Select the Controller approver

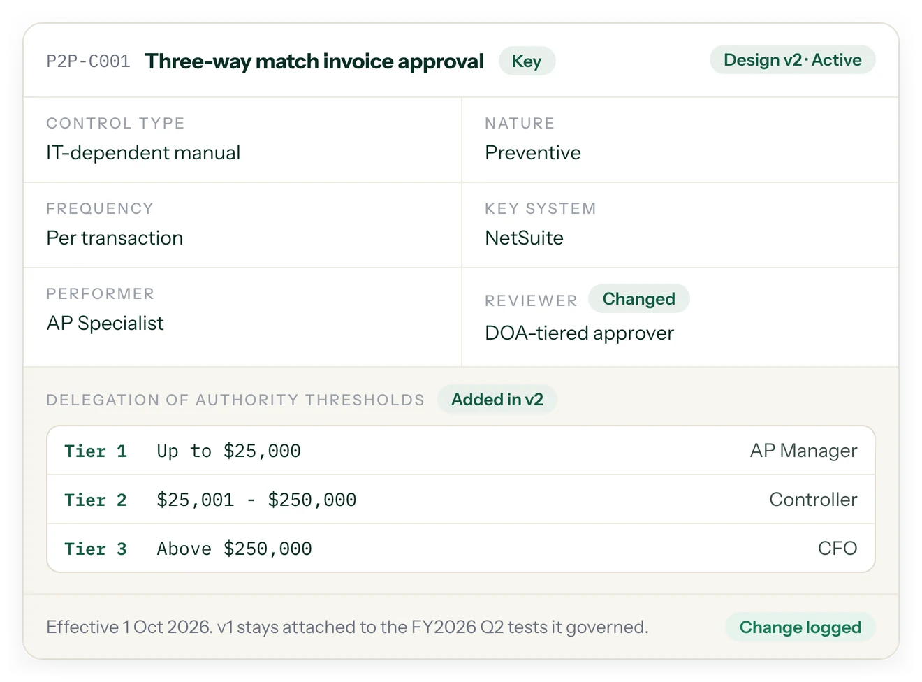point(813,500)
